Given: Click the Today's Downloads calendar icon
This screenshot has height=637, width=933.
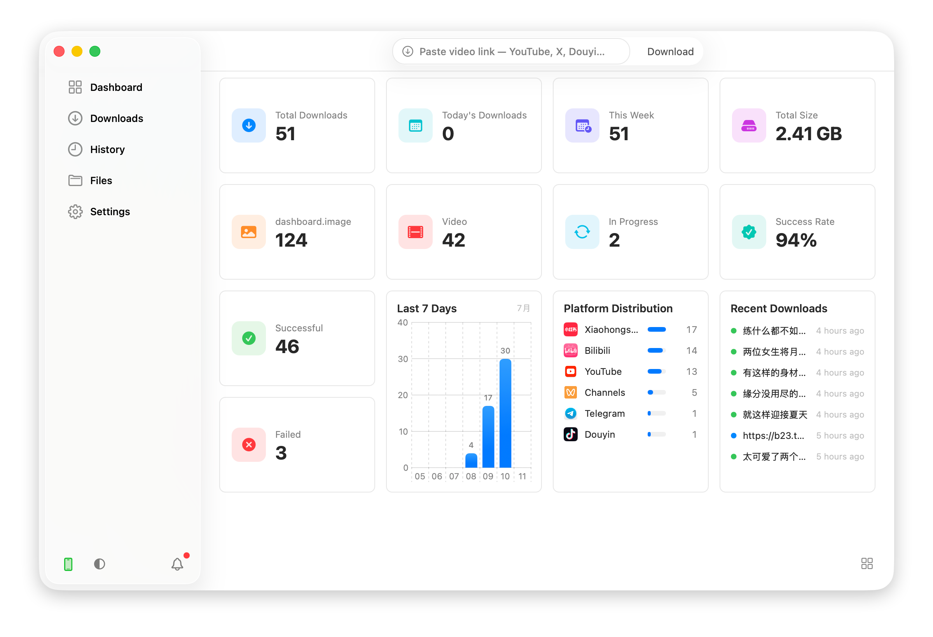Looking at the screenshot, I should pyautogui.click(x=416, y=125).
